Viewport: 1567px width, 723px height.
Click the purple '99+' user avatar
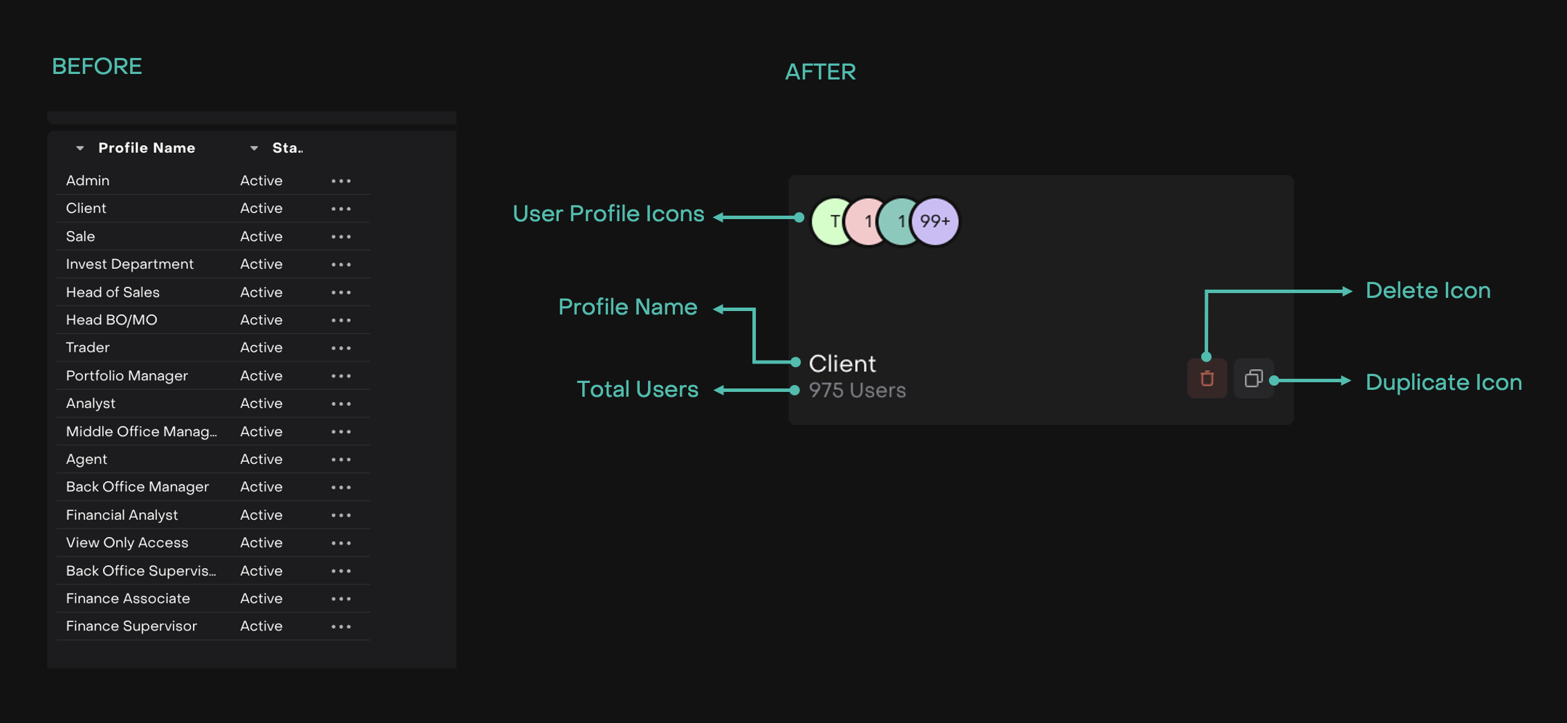click(936, 221)
